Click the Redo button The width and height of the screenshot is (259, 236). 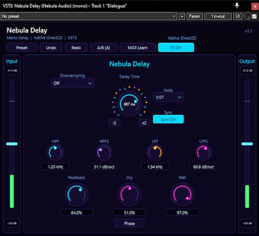(x=76, y=47)
